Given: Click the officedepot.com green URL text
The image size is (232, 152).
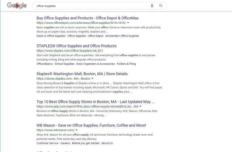Looking at the screenshot, I should pos(81,23).
